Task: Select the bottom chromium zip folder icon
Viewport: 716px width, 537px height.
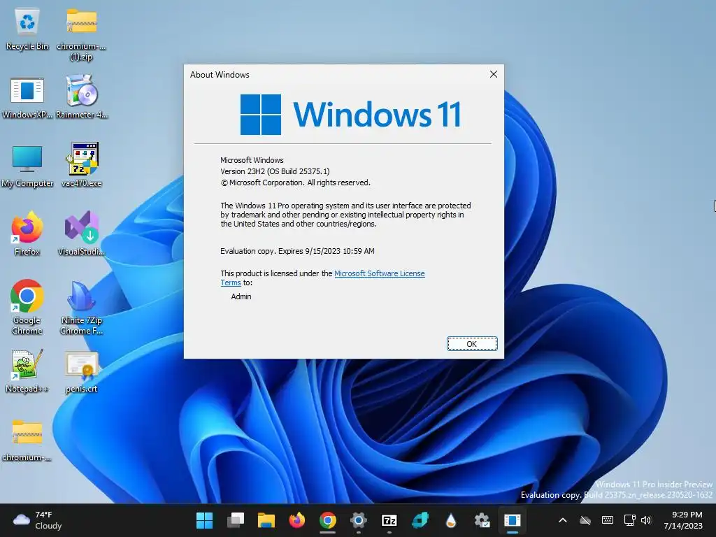Action: coord(27,441)
